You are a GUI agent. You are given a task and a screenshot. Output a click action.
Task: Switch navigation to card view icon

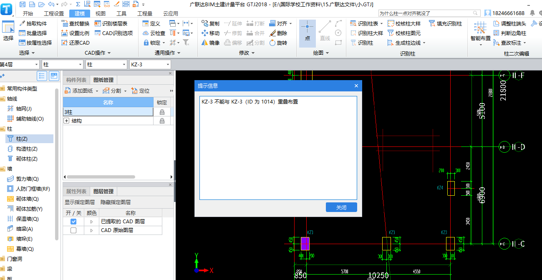[x=54, y=76]
